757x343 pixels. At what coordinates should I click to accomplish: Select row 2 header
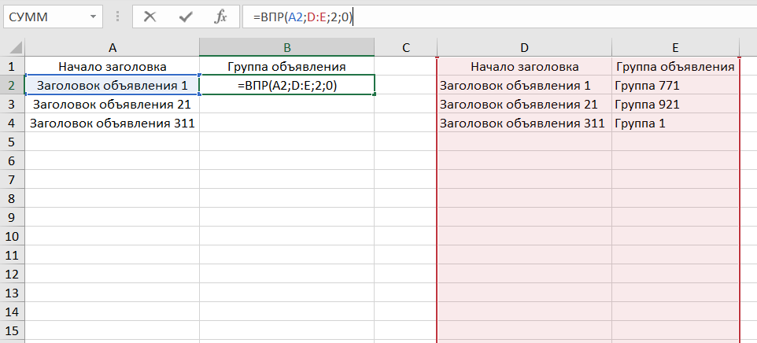(x=13, y=85)
